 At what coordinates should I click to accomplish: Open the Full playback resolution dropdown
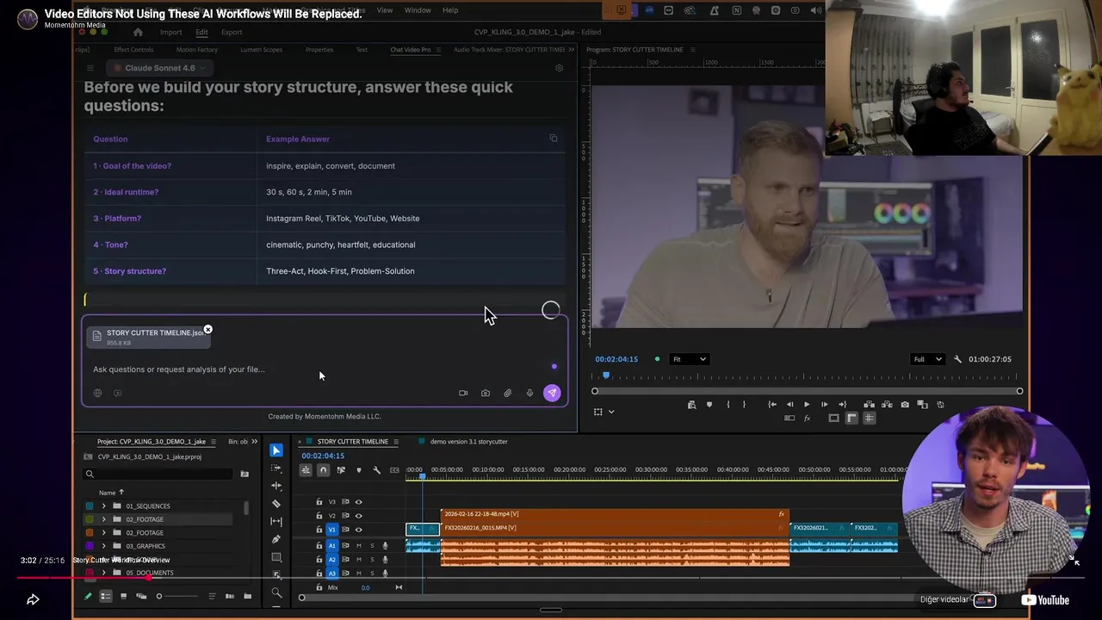(x=926, y=359)
